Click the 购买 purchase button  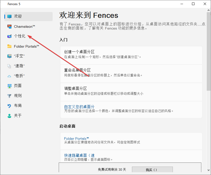click(152, 170)
